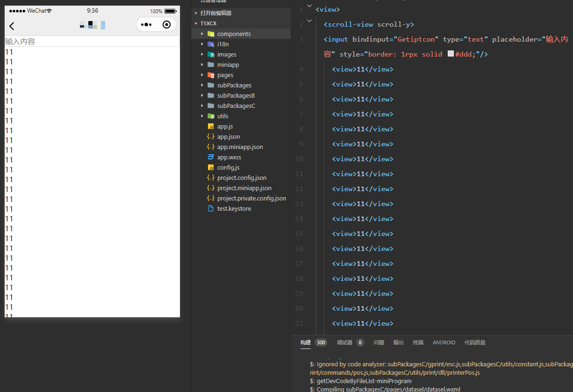This screenshot has height=392, width=573.
Task: Click the subPackagesB folder icon
Action: [x=211, y=95]
